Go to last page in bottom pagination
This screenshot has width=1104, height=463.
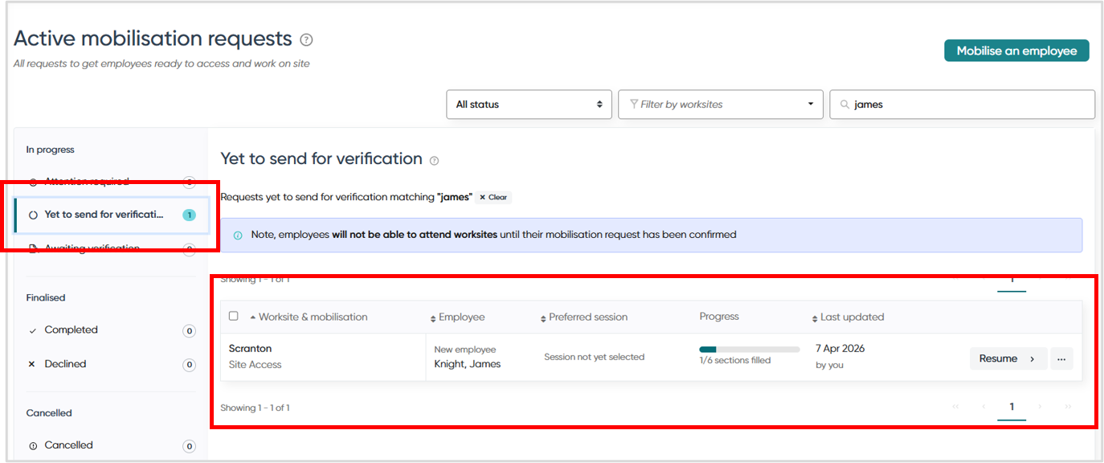[1068, 407]
